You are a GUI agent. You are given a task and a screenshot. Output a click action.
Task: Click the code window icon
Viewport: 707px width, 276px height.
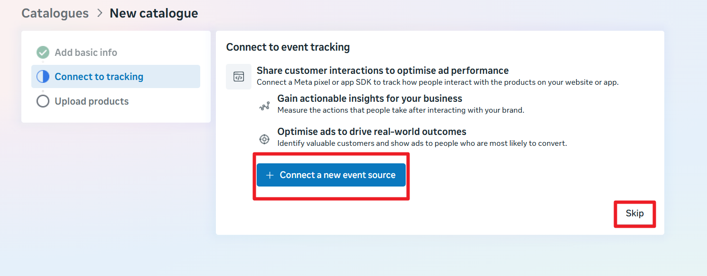pos(239,77)
